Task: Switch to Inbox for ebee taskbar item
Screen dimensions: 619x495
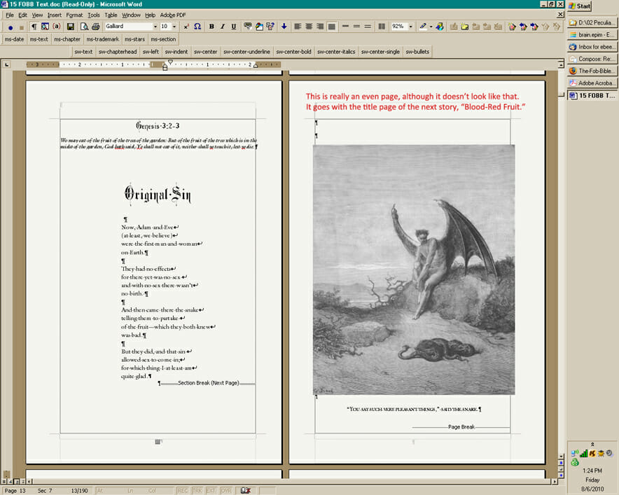Action: pos(592,47)
